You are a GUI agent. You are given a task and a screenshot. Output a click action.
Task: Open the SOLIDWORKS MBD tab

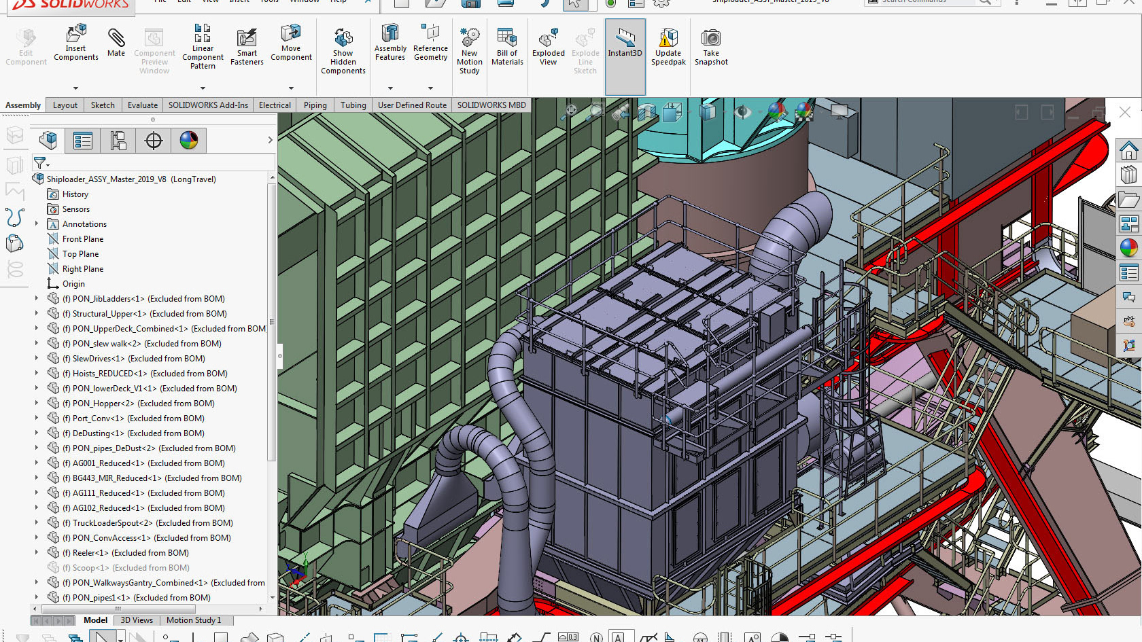pos(491,105)
